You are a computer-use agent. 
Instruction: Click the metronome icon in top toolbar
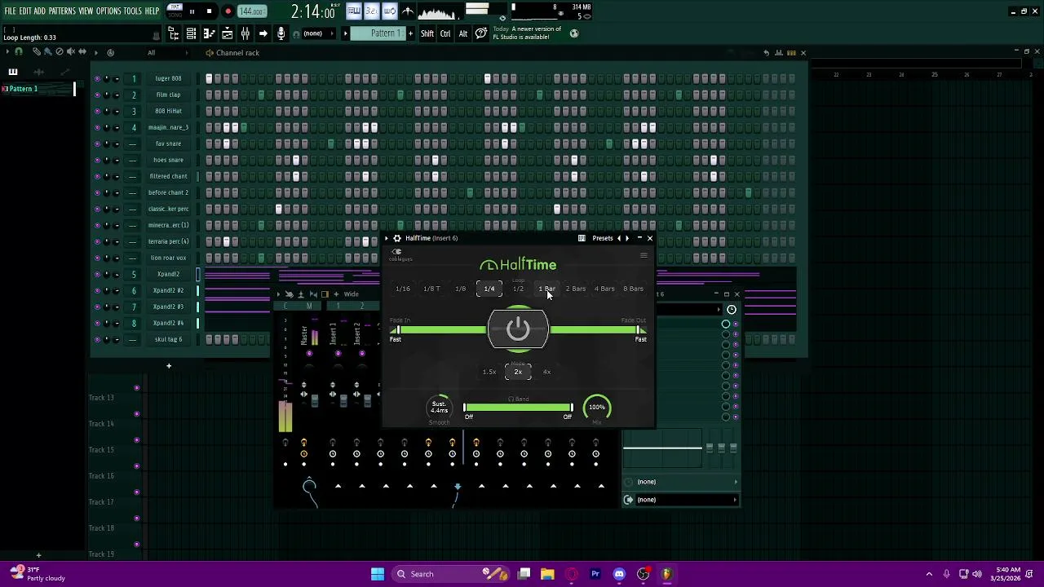[408, 11]
